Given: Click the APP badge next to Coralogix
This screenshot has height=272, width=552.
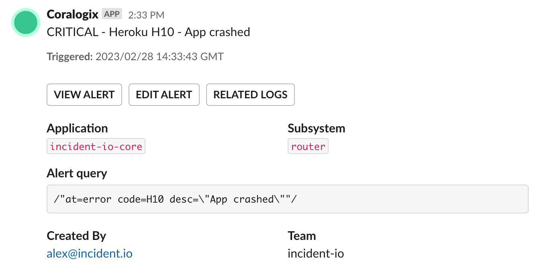Looking at the screenshot, I should [x=112, y=14].
